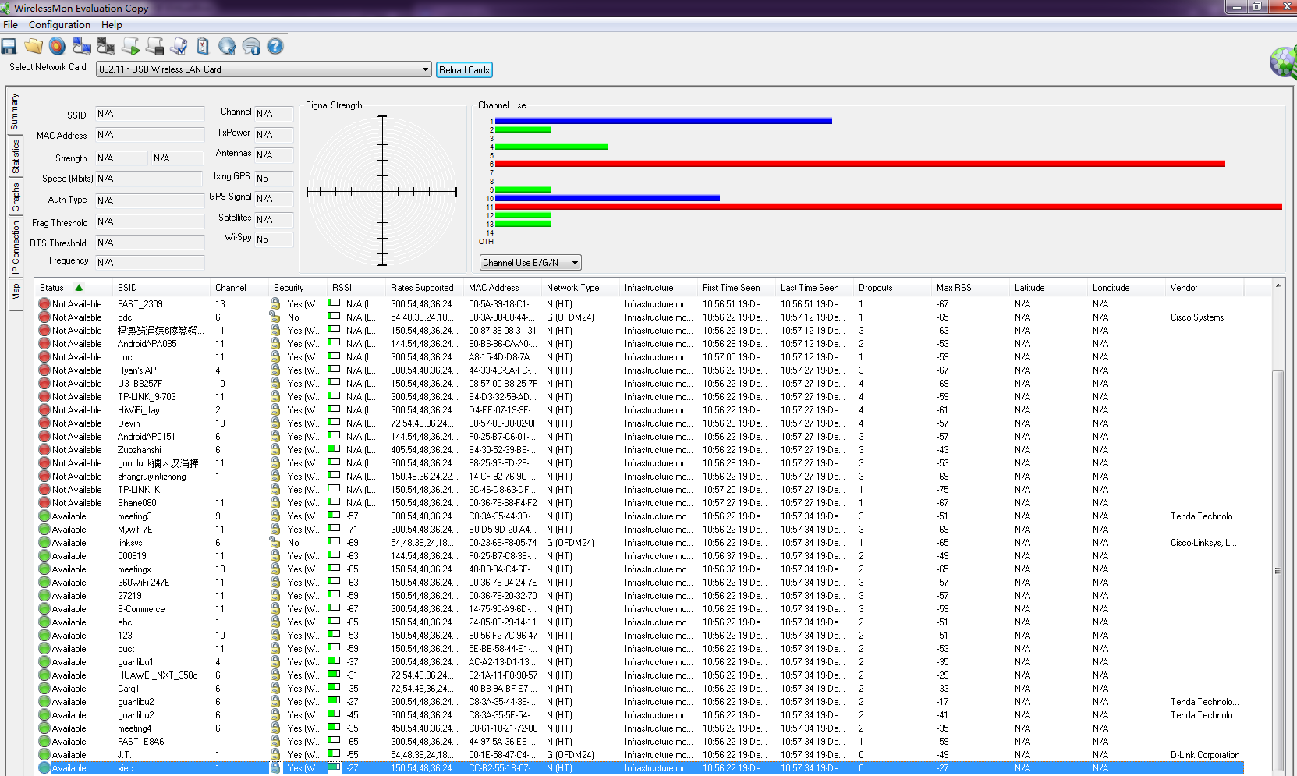The image size is (1297, 776).
Task: Click the network list vertical scrollbar thumb
Action: point(1278,570)
